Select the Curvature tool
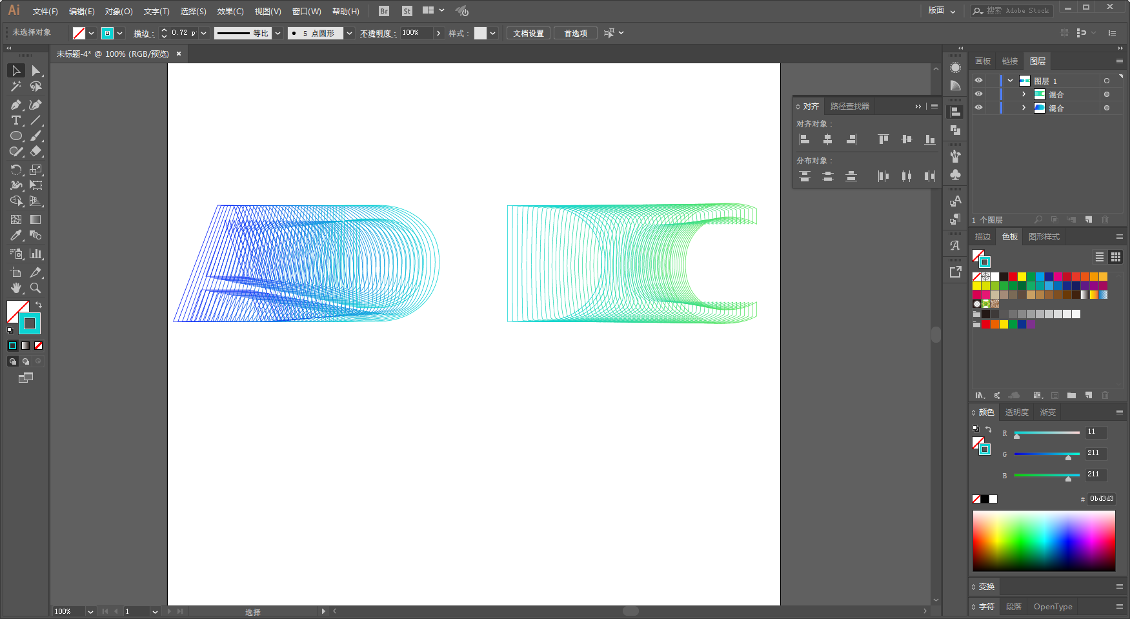1130x619 pixels. tap(36, 105)
